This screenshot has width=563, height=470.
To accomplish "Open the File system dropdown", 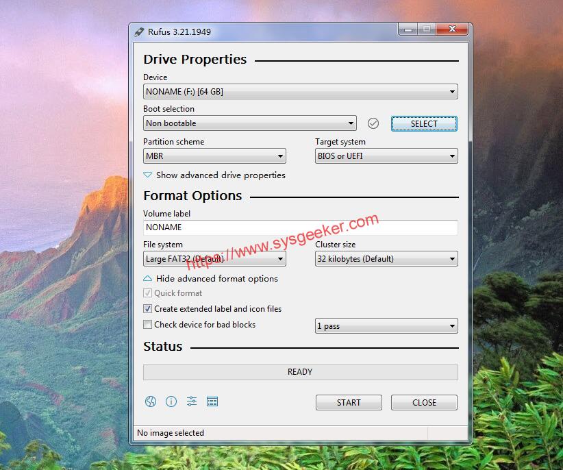I will pyautogui.click(x=214, y=259).
